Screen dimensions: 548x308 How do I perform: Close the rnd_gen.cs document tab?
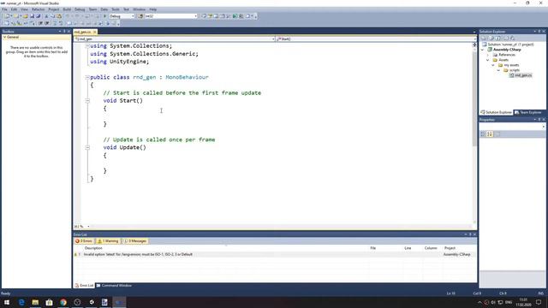(94, 32)
